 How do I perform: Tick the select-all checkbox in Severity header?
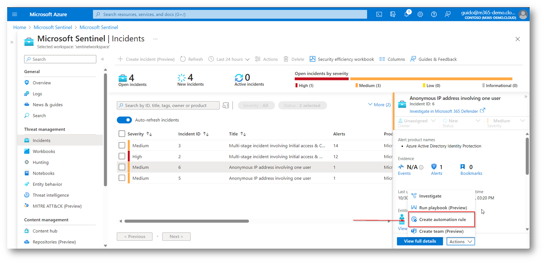[122, 134]
